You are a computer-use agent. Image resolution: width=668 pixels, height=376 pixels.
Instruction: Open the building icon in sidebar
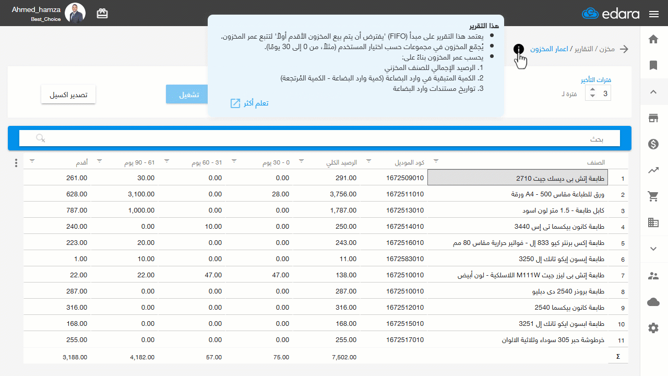(x=653, y=222)
